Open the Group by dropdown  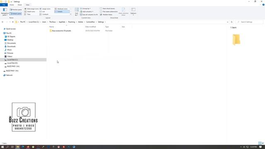[85, 8]
